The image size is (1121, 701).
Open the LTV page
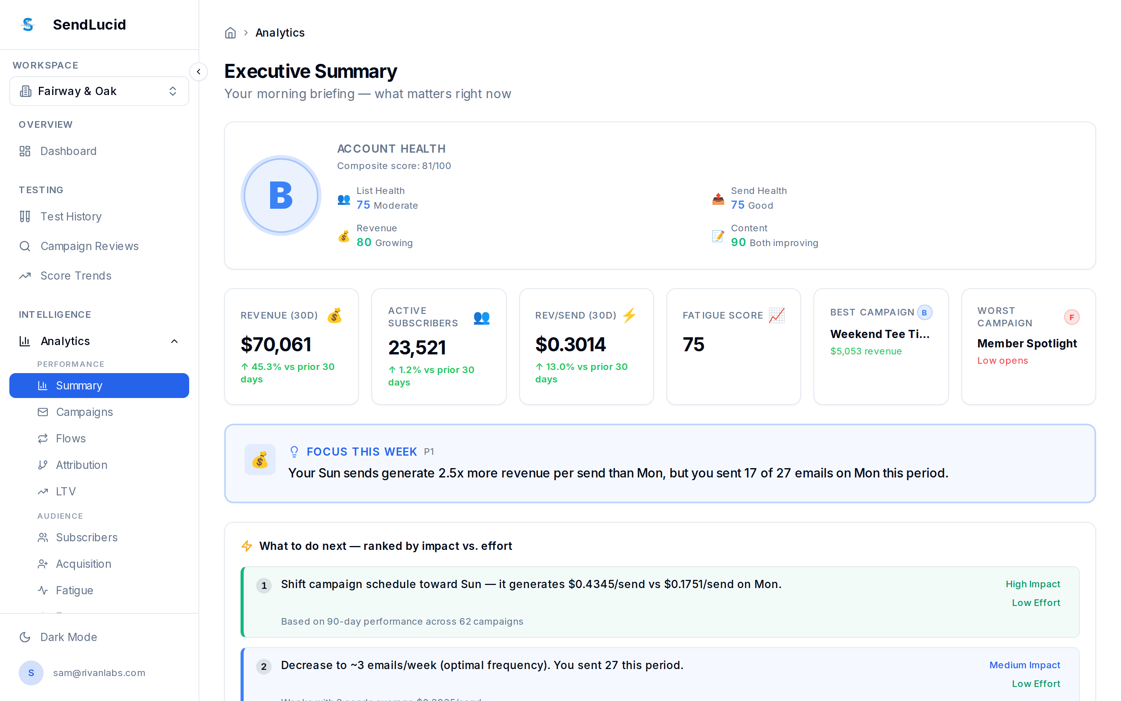click(99, 491)
